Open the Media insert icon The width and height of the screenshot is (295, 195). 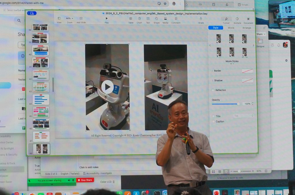pos(165,19)
